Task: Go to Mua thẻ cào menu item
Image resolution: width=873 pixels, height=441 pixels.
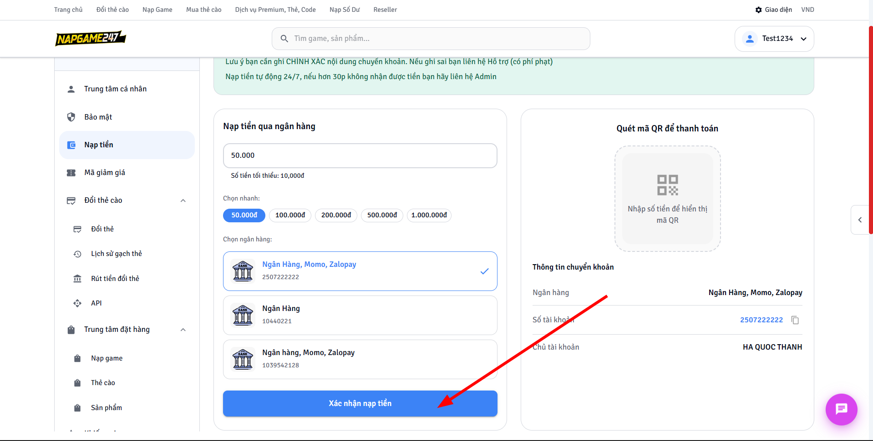Action: click(203, 10)
